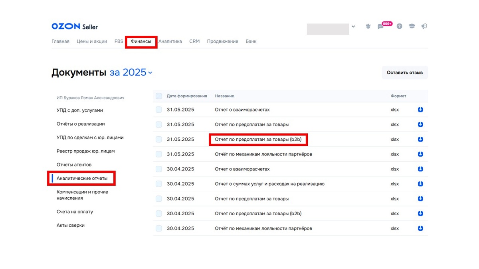Check the 31.05.2025 Отчет о взаиморасчетах row
This screenshot has height=269, width=479.
159,110
